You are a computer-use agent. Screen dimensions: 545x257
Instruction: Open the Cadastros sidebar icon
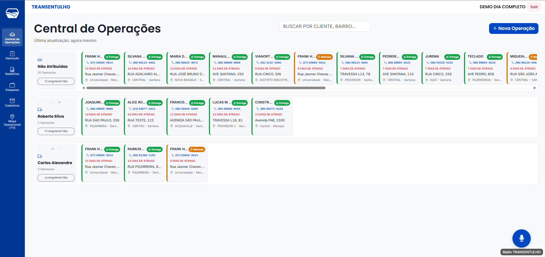pyautogui.click(x=12, y=103)
